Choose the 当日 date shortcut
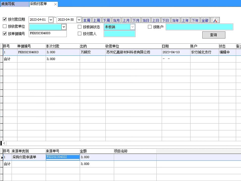This screenshot has height=181, width=241. [146, 20]
